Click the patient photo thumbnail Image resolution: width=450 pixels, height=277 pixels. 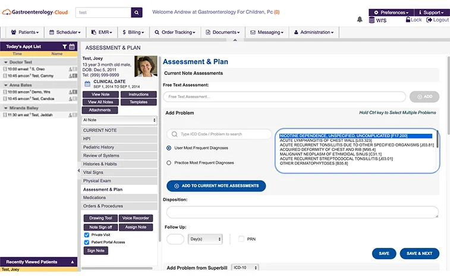click(x=146, y=67)
